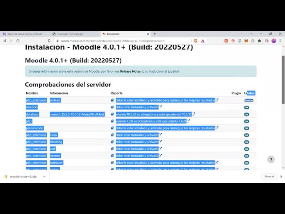Click the iconv information cell
The width and height of the screenshot is (285, 214).
point(53,135)
